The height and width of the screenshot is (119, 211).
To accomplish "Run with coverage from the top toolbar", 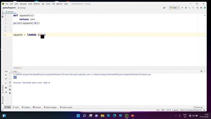I will coord(190,8).
